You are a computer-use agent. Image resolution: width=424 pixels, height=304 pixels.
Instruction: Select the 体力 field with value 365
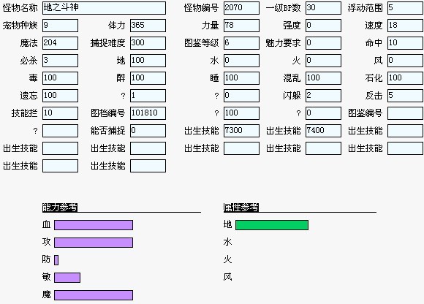click(148, 26)
